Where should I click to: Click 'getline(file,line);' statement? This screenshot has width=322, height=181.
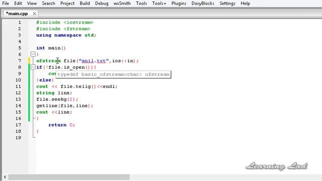point(65,106)
